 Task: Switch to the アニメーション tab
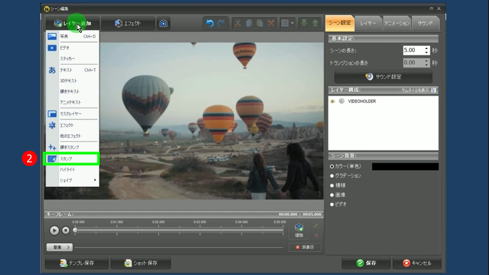click(396, 23)
